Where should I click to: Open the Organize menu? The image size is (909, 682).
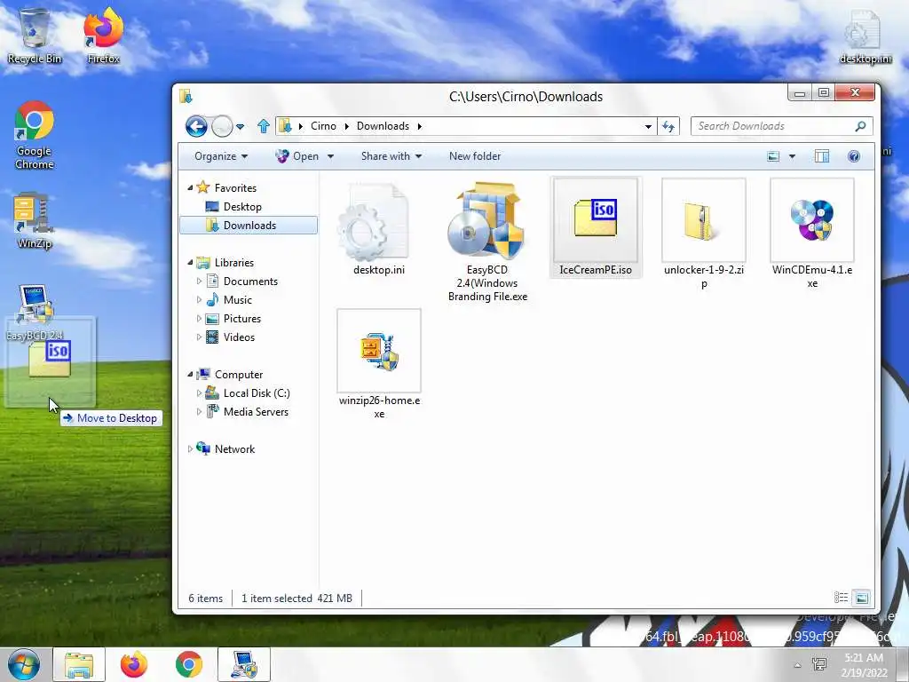pos(221,156)
